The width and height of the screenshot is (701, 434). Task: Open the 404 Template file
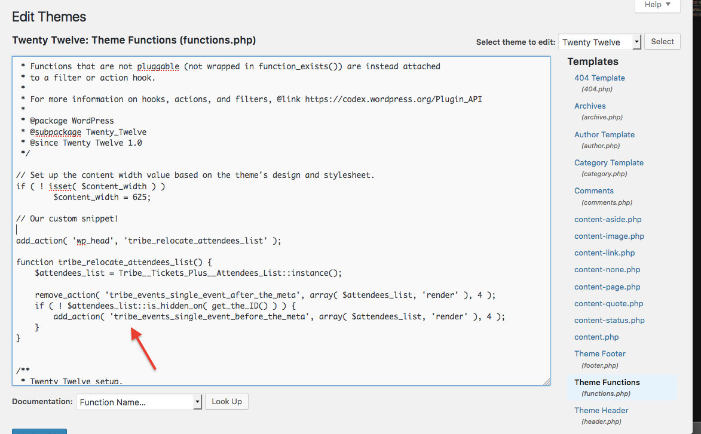pyautogui.click(x=599, y=78)
